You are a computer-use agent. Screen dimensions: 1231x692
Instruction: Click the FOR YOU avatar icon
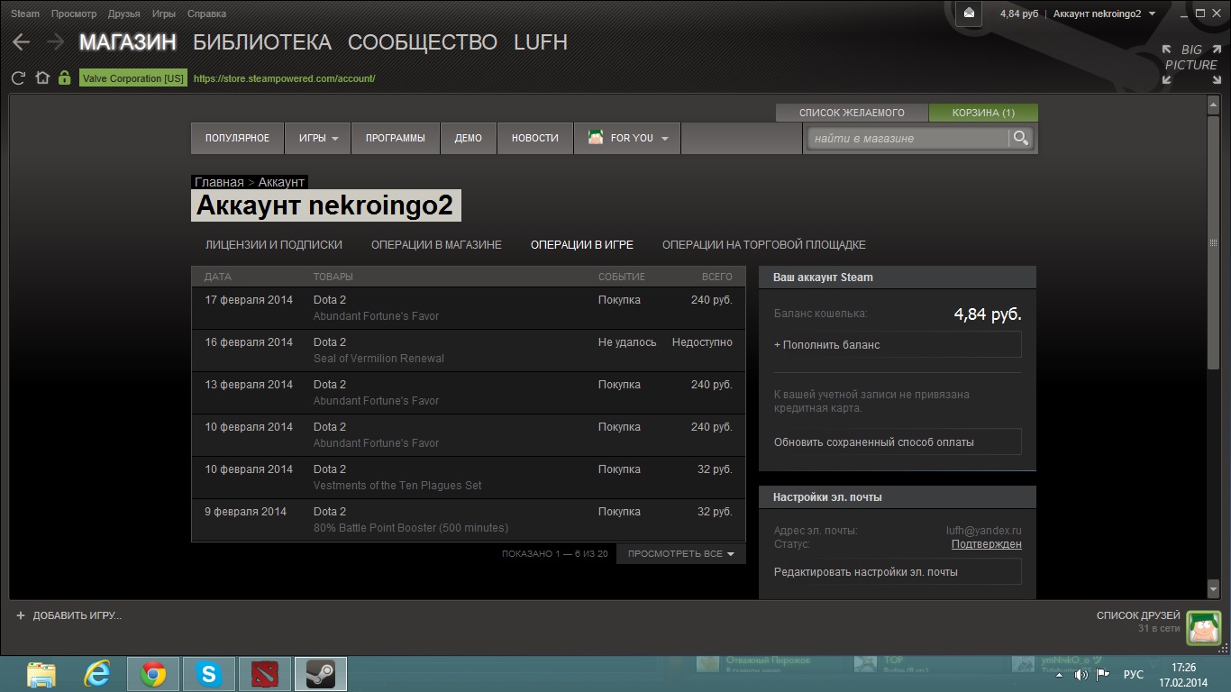[x=596, y=138]
